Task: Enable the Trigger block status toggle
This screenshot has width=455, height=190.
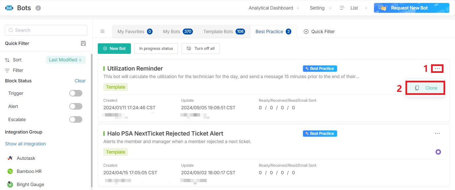Action: 76,94
